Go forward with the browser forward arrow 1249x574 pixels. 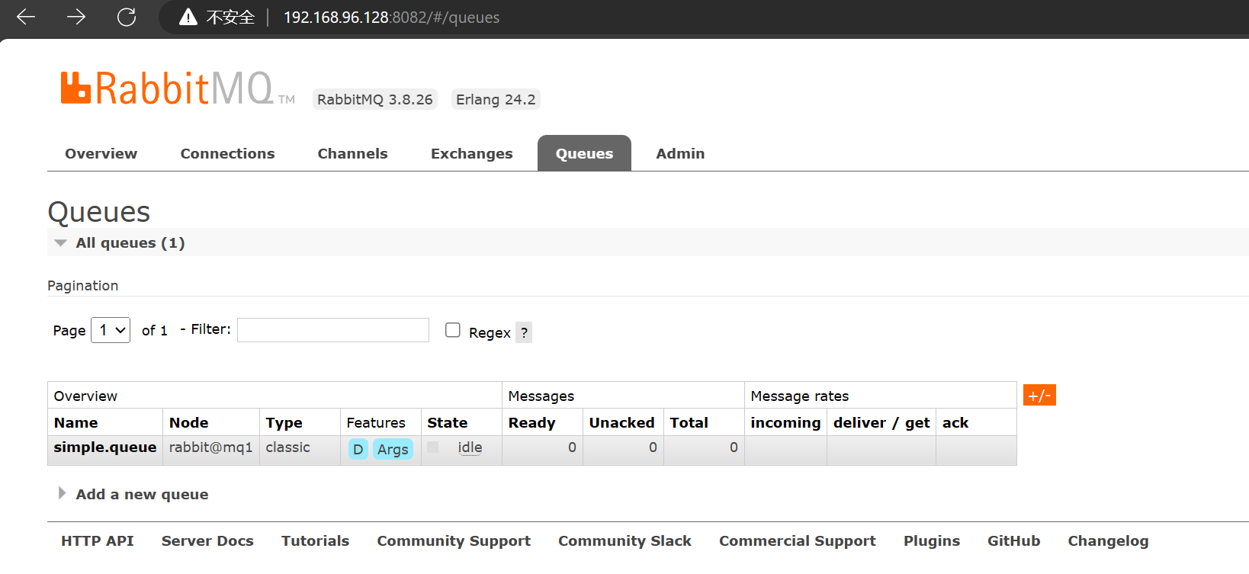(x=76, y=17)
